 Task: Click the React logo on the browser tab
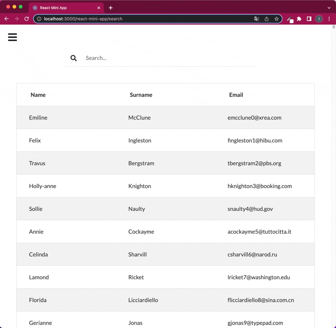36,7
